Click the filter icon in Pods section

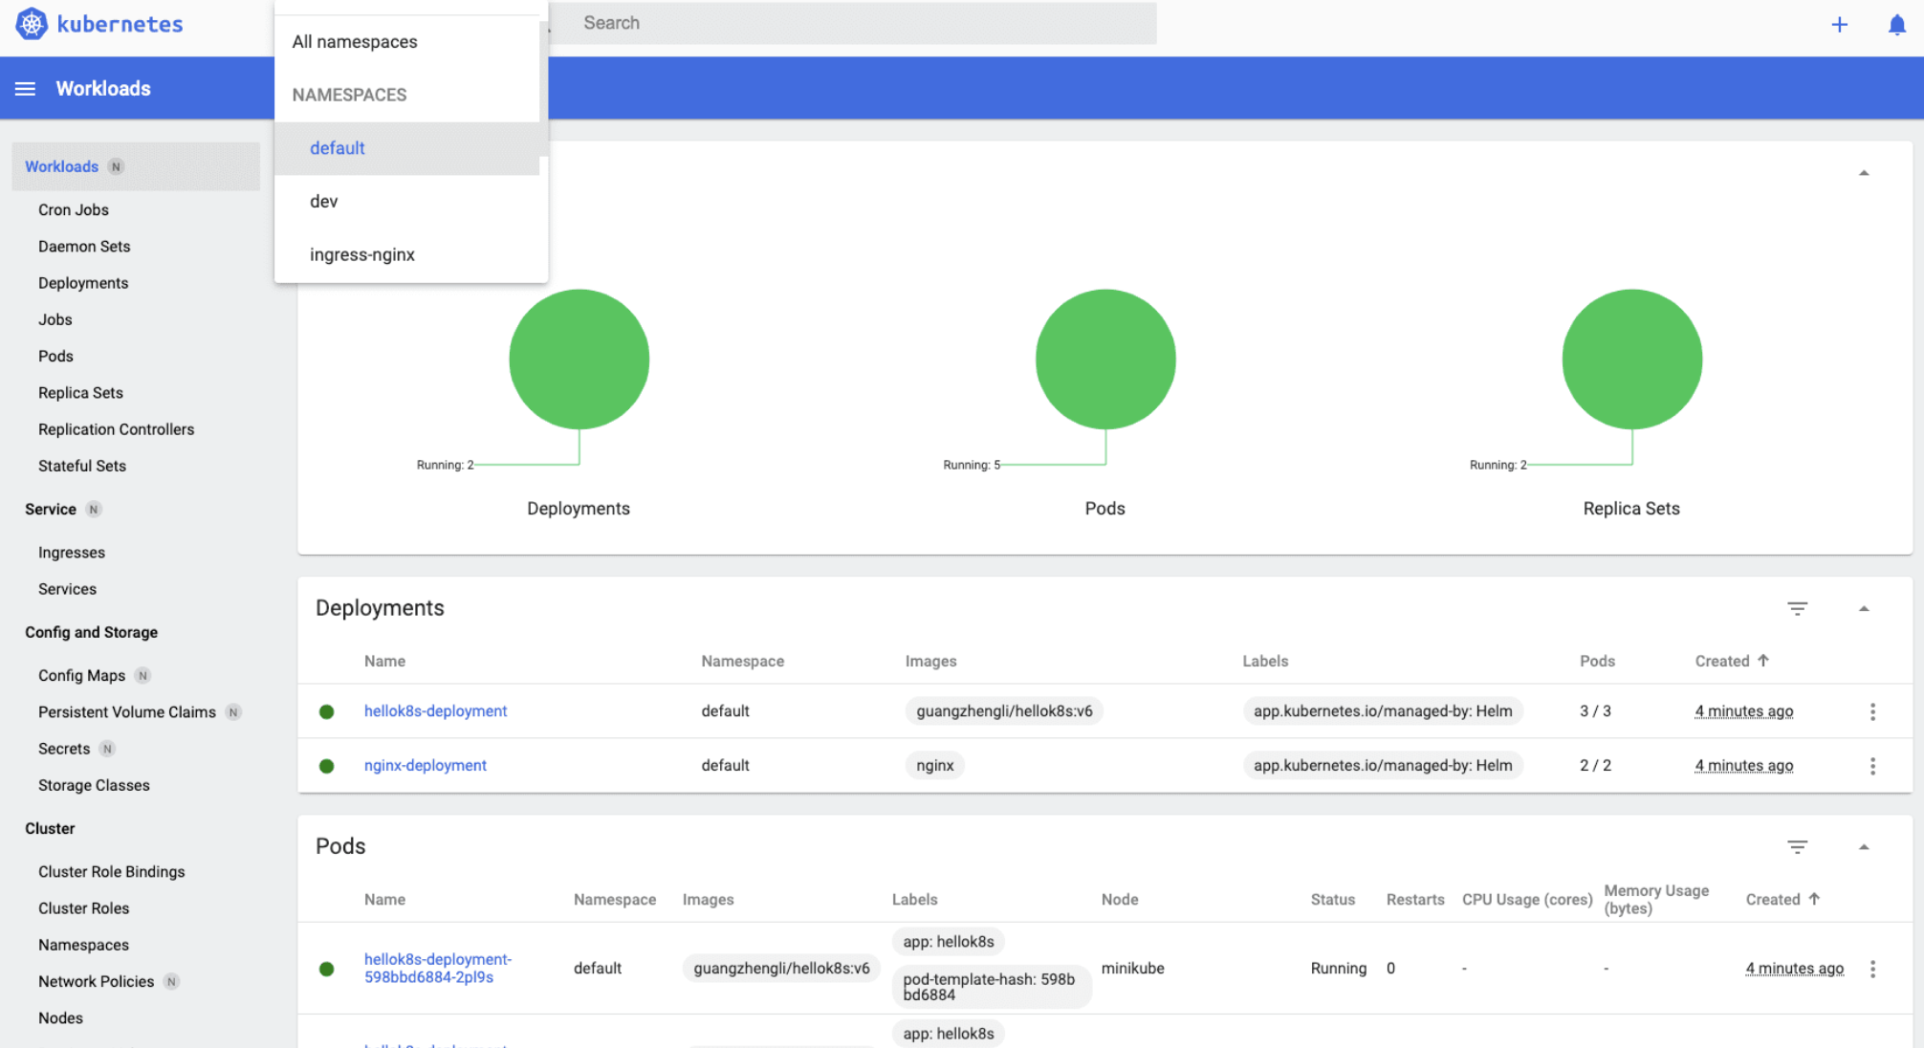tap(1798, 846)
